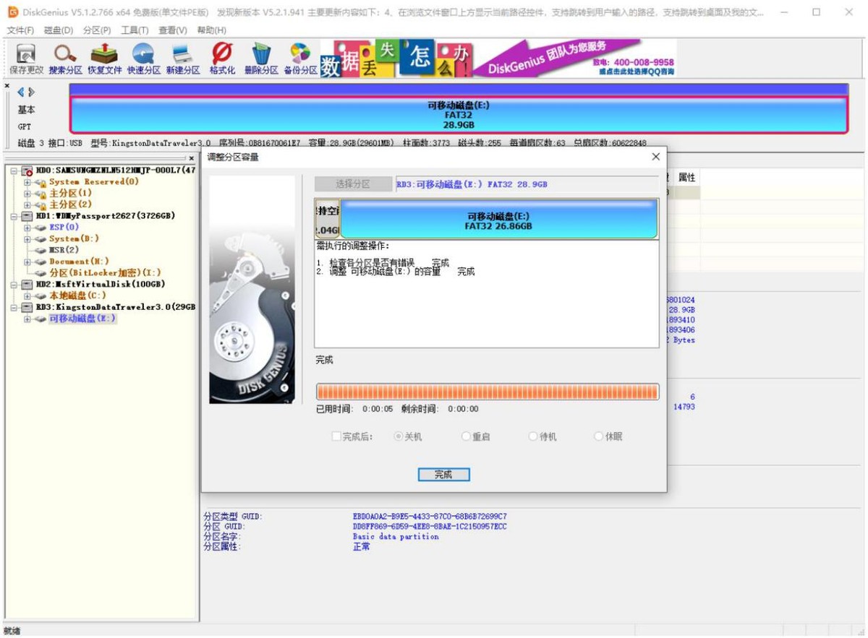This screenshot has height=638, width=868.
Task: Click the 选择分区 button
Action: pyautogui.click(x=353, y=184)
